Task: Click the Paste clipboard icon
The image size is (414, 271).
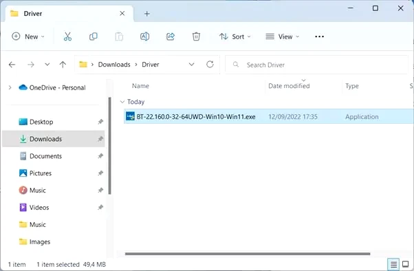Action: point(119,36)
